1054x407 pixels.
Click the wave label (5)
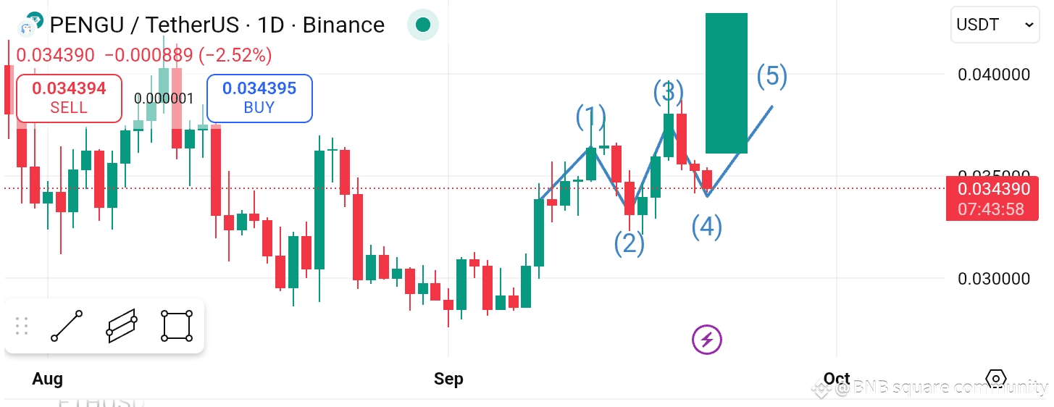click(x=772, y=76)
